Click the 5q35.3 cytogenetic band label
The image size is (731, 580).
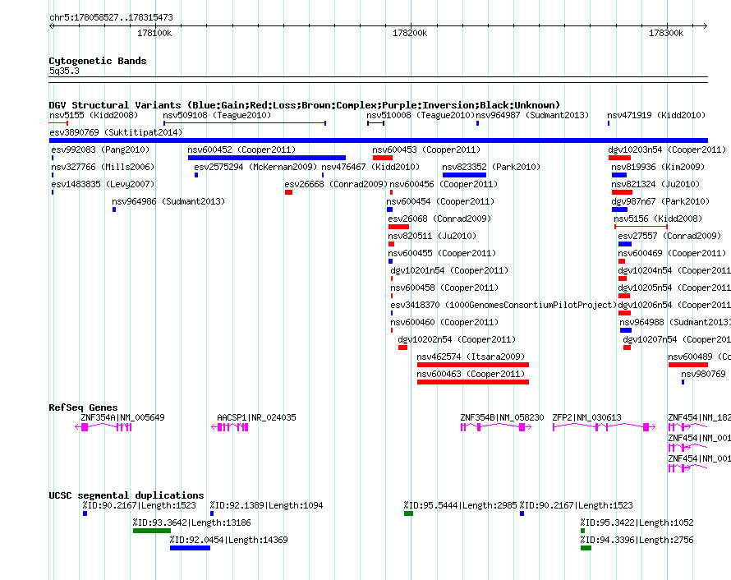[64, 71]
